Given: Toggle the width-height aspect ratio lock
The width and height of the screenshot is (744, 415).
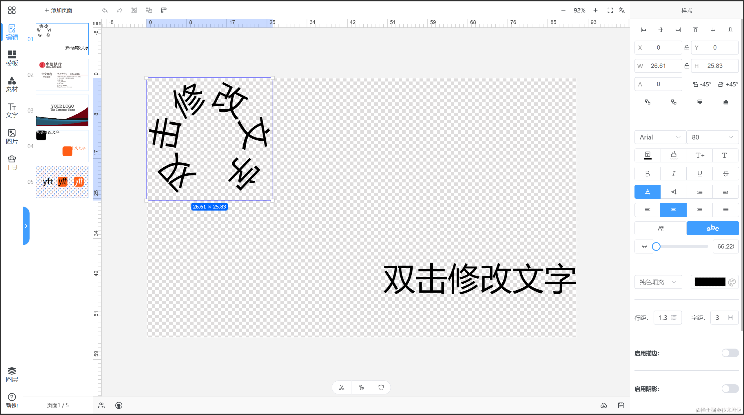Looking at the screenshot, I should pyautogui.click(x=687, y=66).
